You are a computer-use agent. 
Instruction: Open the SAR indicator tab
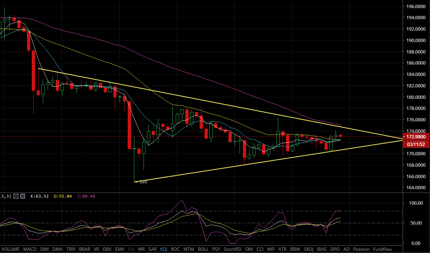coord(152,249)
